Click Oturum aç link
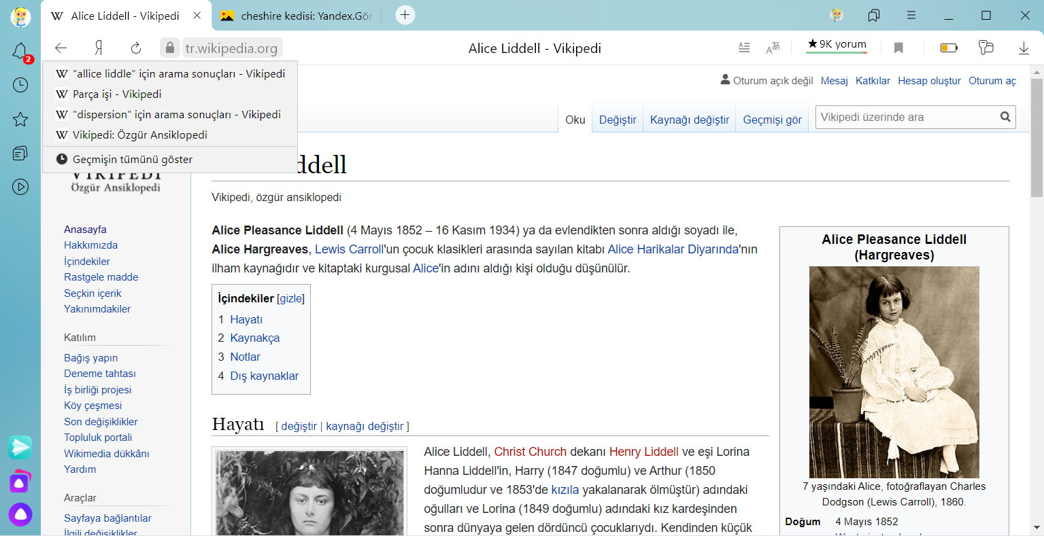 click(x=992, y=80)
